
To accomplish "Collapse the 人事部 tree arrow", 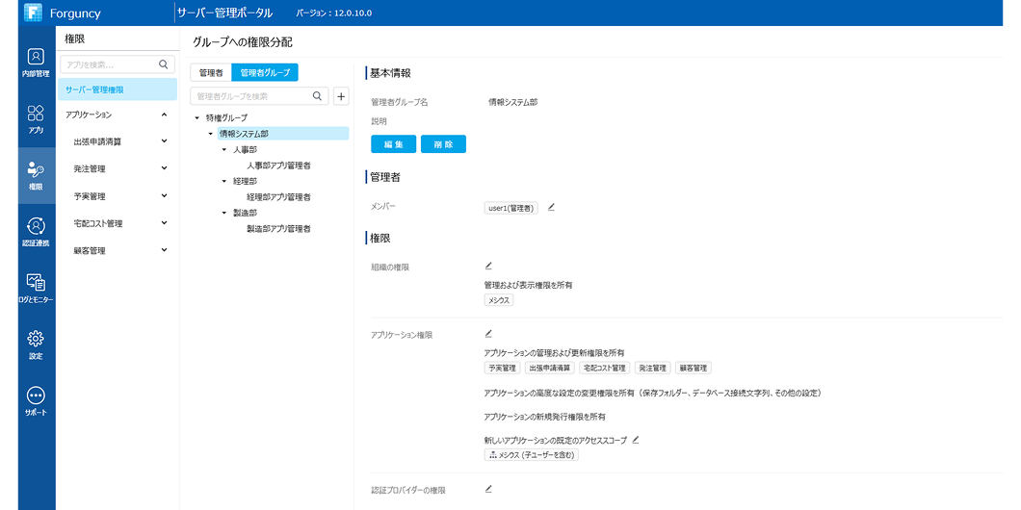I will click(224, 149).
